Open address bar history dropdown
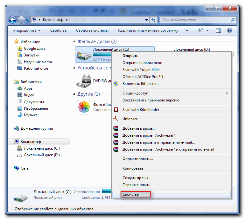 146,20
